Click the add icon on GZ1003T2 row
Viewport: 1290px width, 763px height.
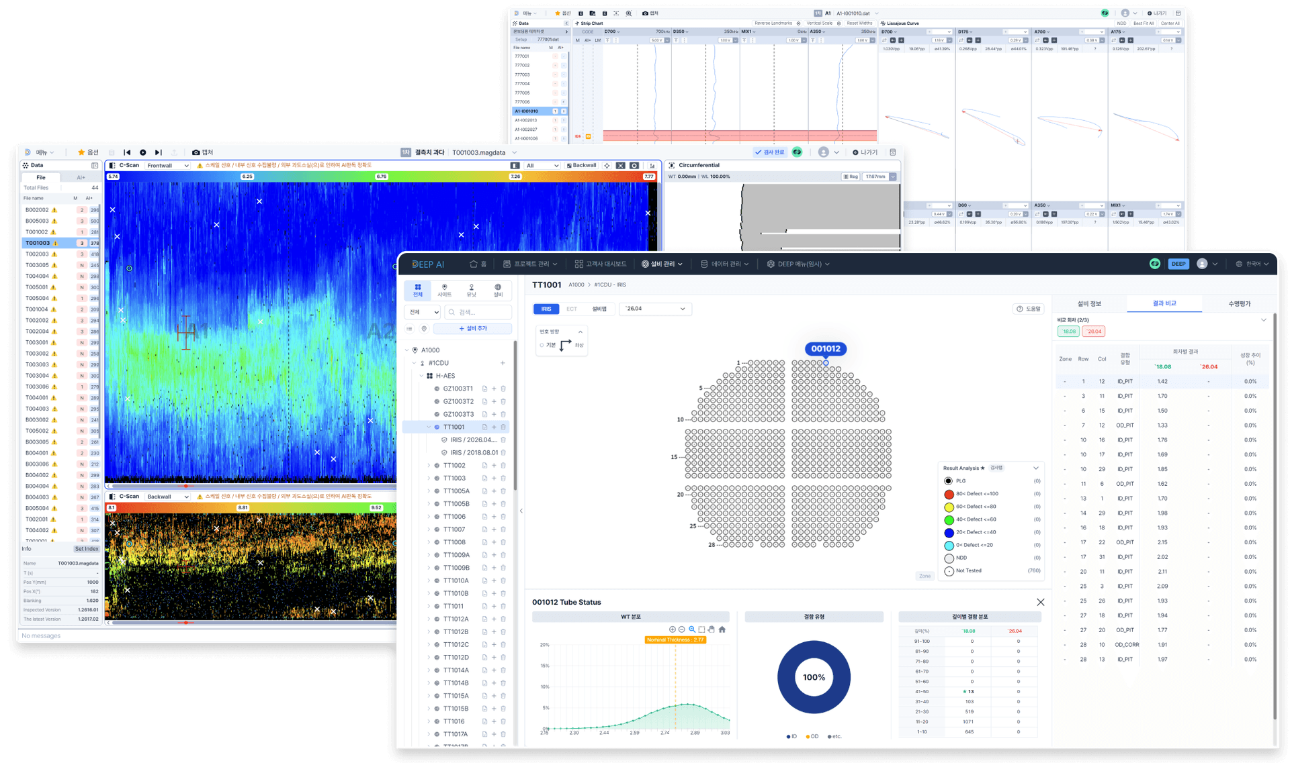[x=494, y=401]
